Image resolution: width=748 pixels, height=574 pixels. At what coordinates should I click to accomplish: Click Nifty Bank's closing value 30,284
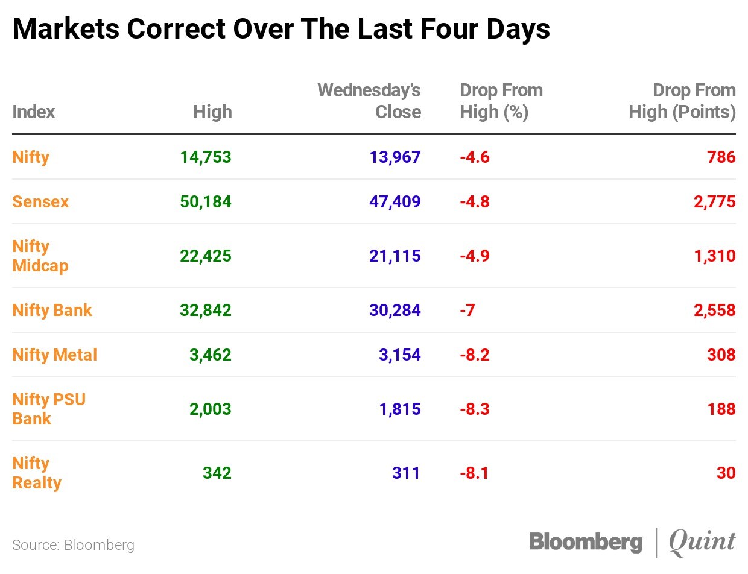pos(395,311)
